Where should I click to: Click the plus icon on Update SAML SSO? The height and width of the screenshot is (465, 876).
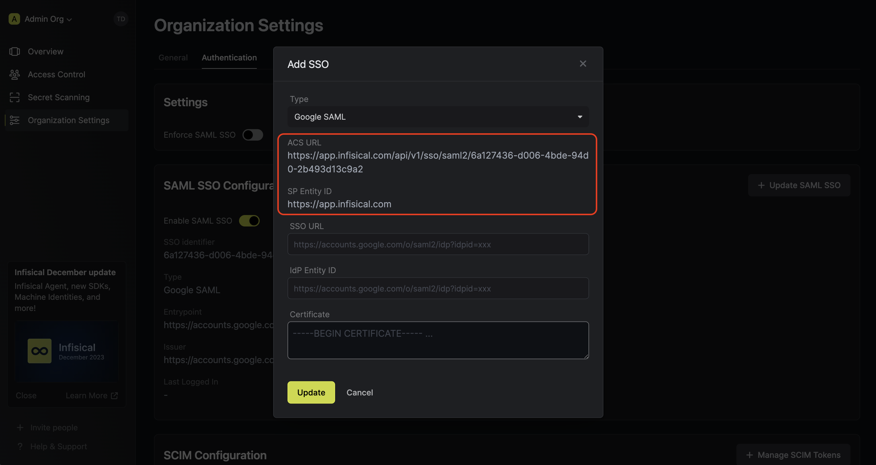pyautogui.click(x=761, y=185)
